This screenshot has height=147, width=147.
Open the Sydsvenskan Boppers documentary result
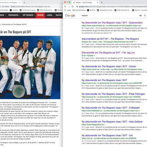[112, 23]
